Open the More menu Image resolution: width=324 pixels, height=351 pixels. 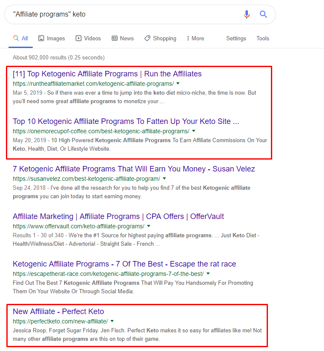(195, 39)
